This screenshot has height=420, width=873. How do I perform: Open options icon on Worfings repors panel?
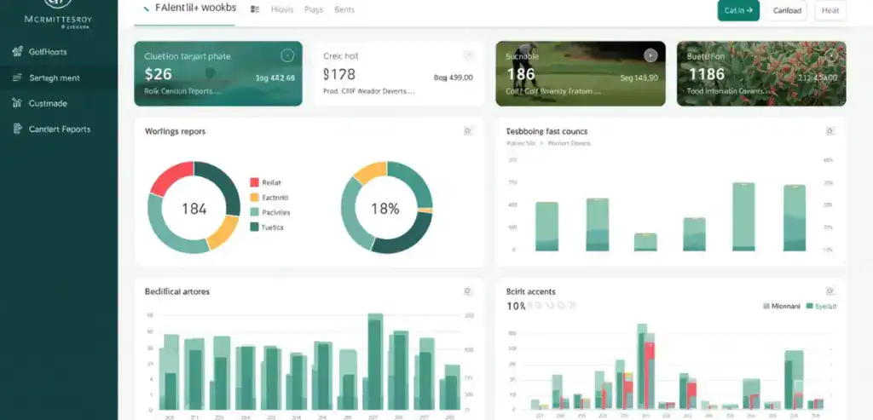coord(467,131)
